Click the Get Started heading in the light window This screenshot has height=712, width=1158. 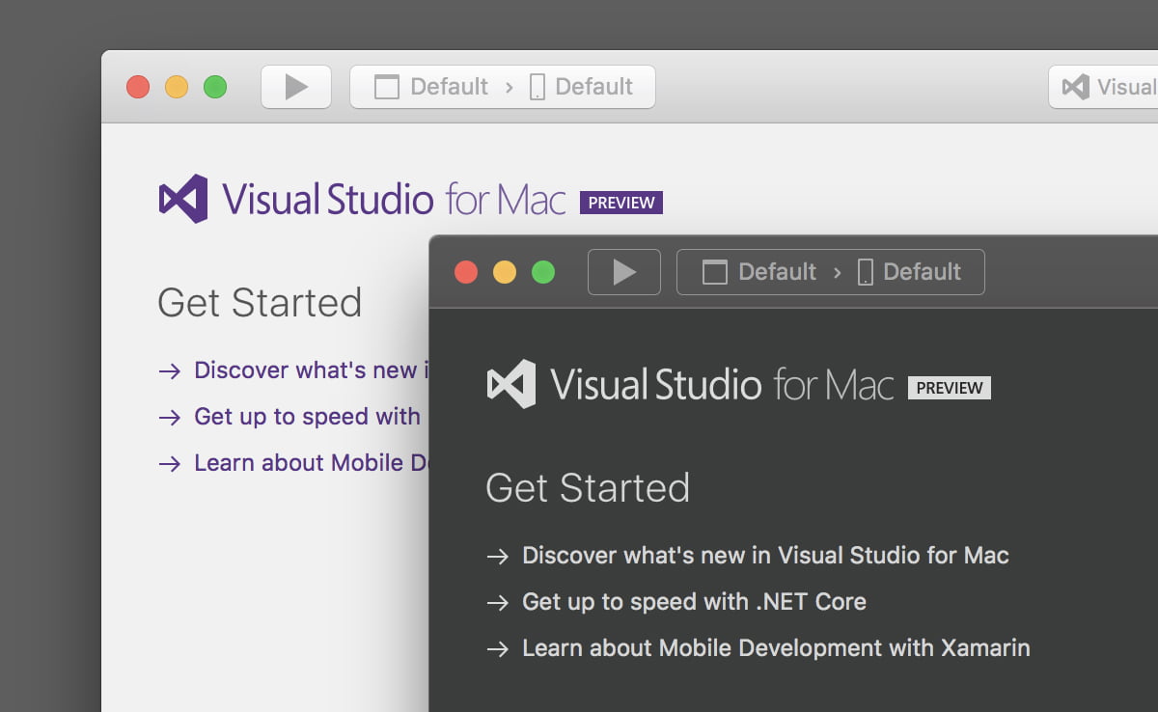coord(260,303)
